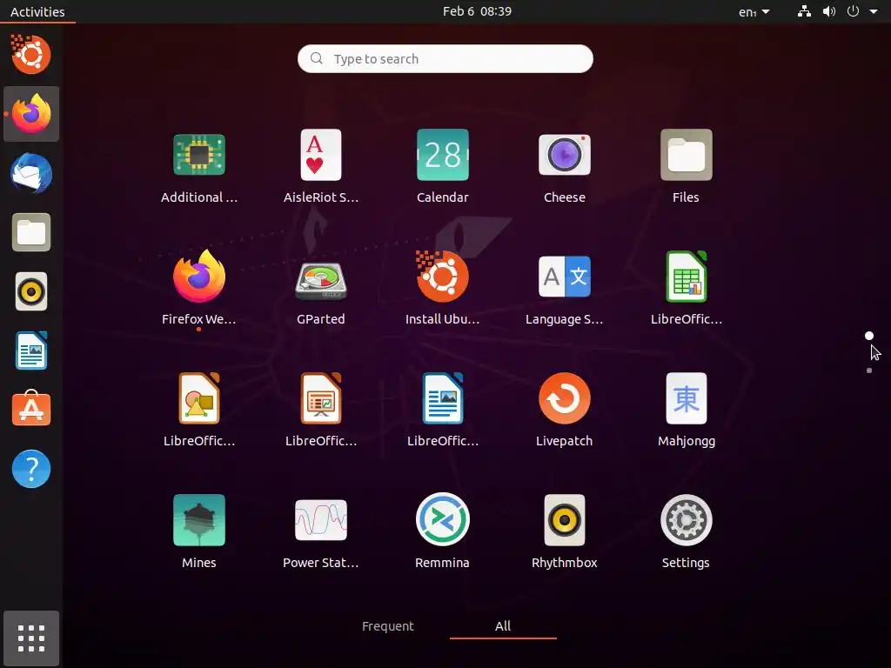Open Files manager from the dock
Image resolution: width=891 pixels, height=668 pixels.
(31, 232)
